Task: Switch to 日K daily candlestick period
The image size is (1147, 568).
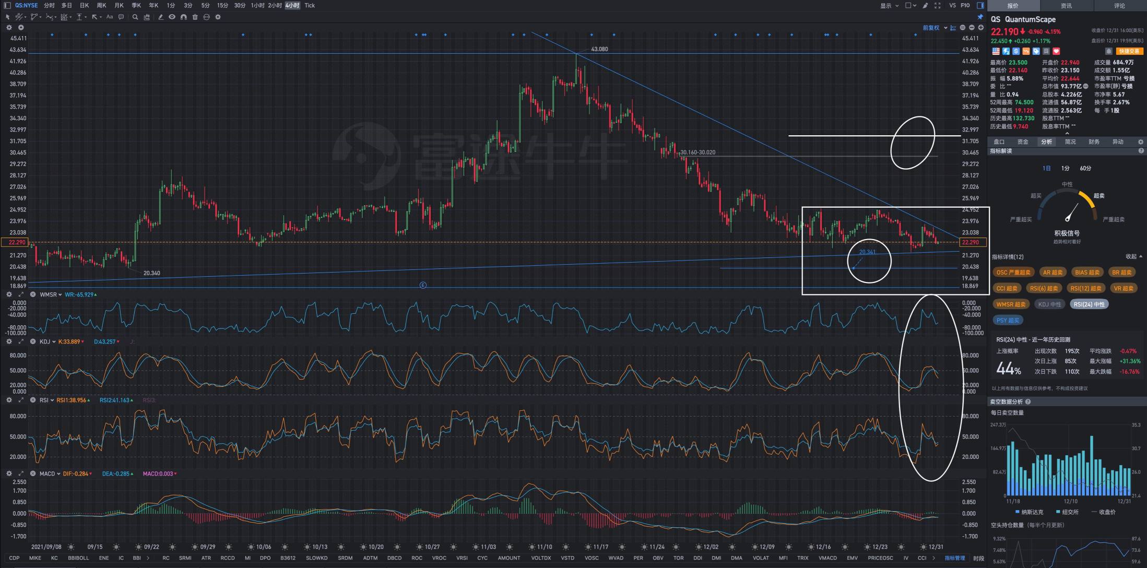Action: pos(84,5)
